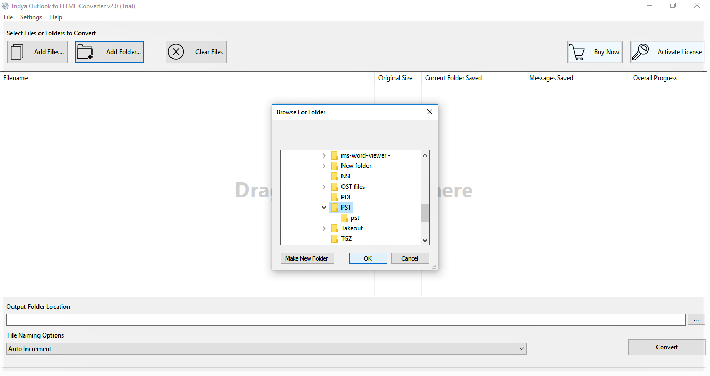
Task: Expand the OST files tree node
Action: click(324, 187)
